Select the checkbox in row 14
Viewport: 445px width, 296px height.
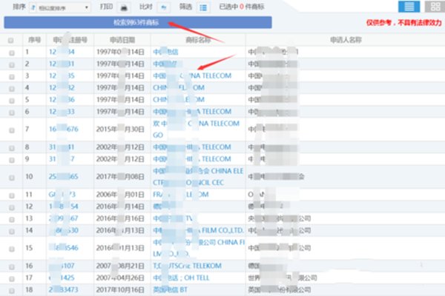[12, 231]
